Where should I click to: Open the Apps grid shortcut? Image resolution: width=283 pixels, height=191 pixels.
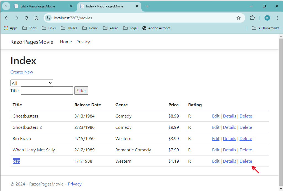click(11, 28)
